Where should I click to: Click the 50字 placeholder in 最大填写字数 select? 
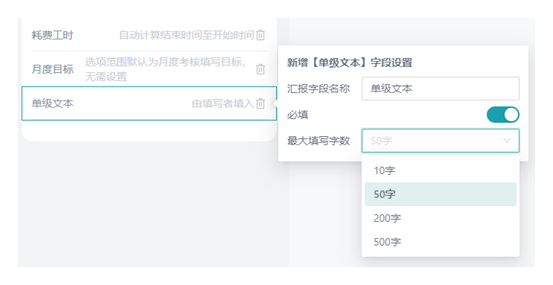(382, 141)
